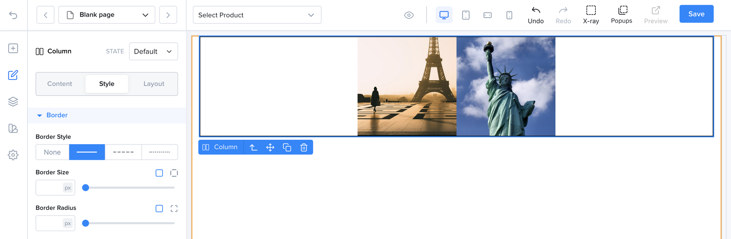Open the edit pencil sidebar icon
Image resolution: width=731 pixels, height=239 pixels.
click(13, 75)
